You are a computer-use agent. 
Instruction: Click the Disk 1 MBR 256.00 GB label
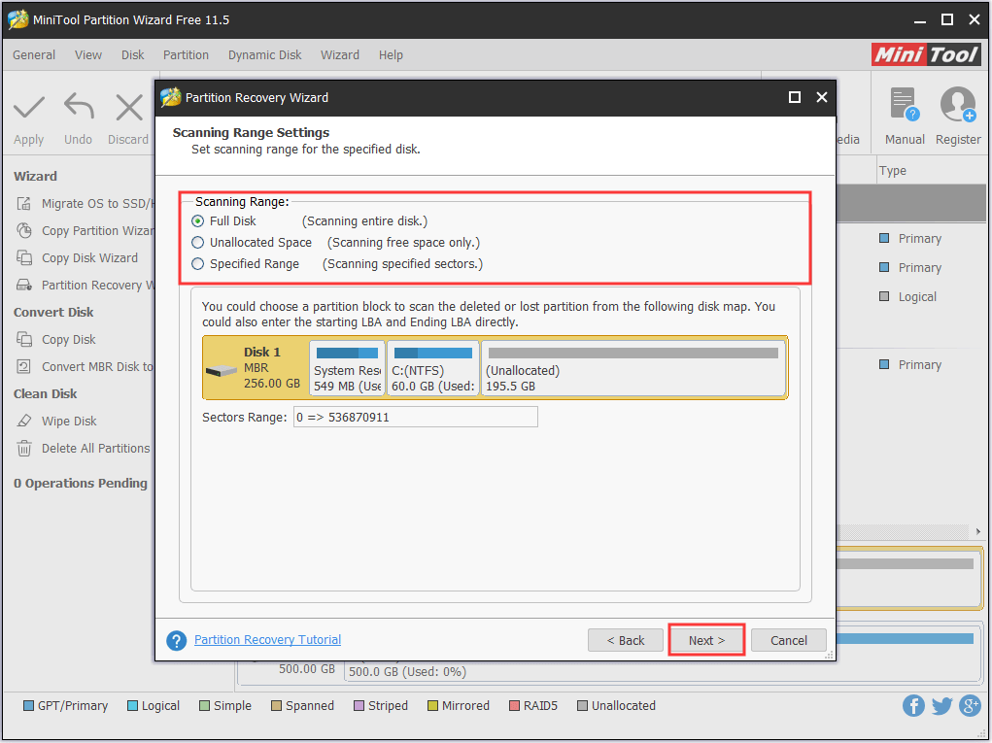pyautogui.click(x=272, y=368)
